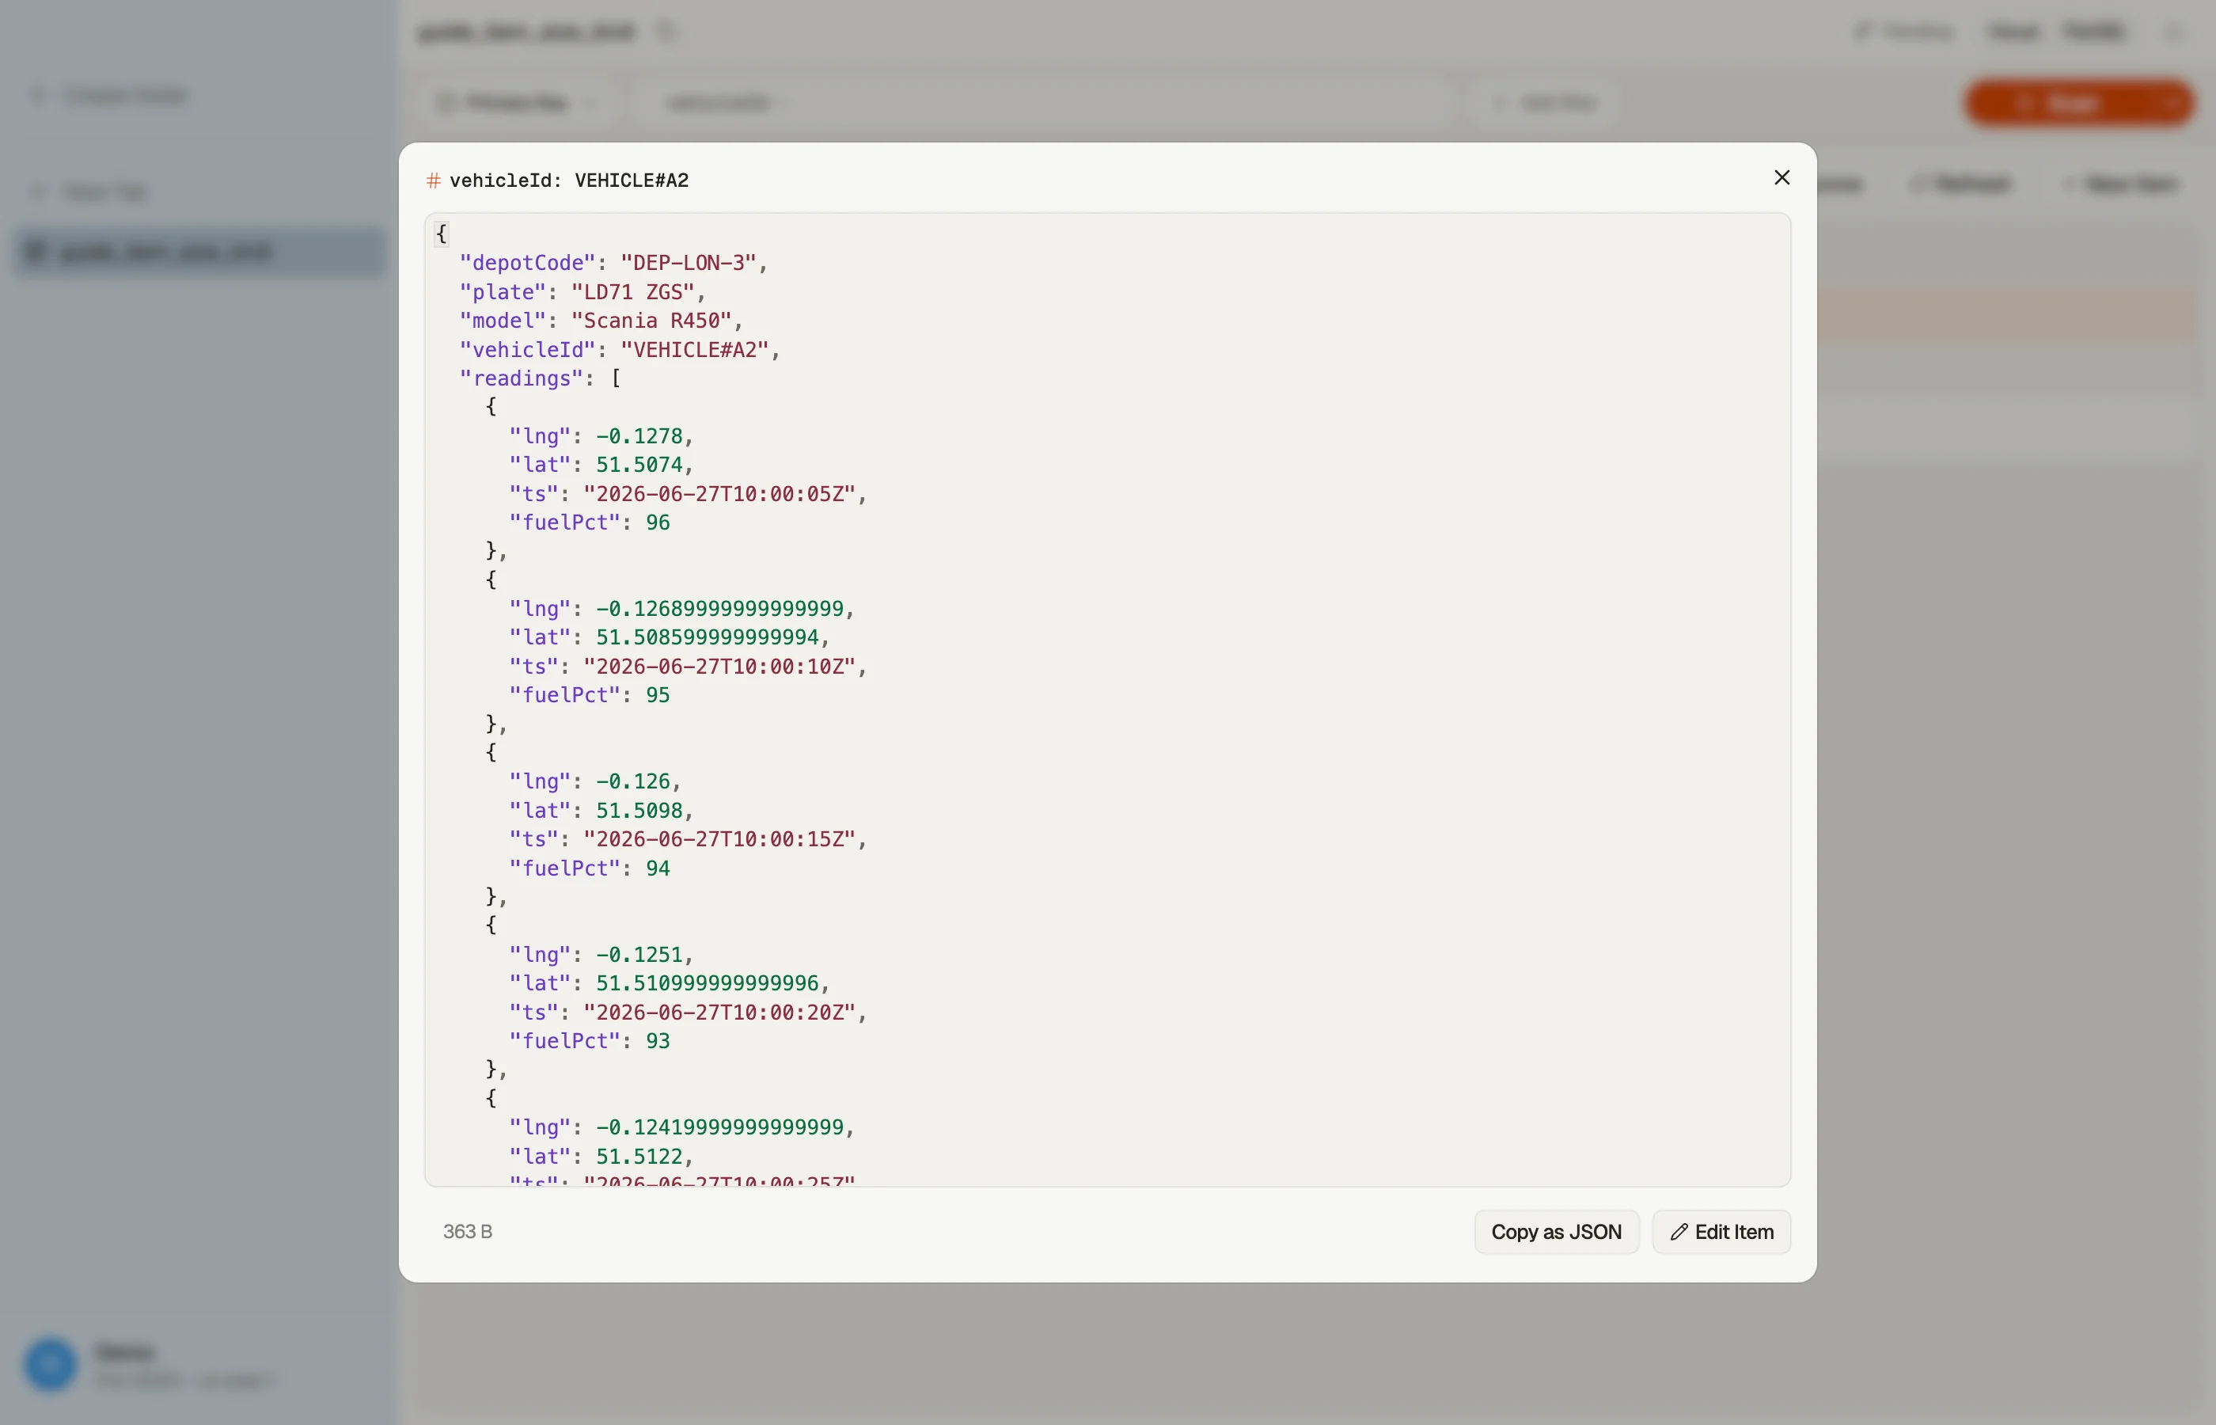Select the fuelPct value 93

tap(658, 1041)
